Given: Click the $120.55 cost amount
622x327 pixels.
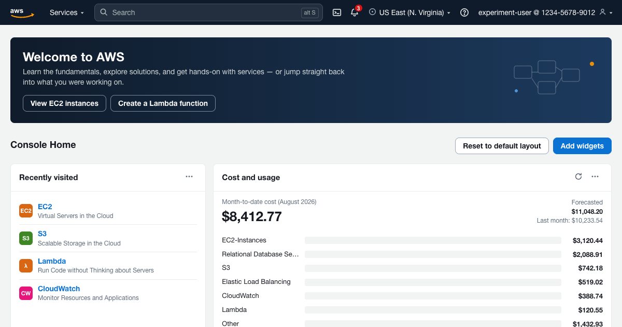Looking at the screenshot, I should point(591,310).
